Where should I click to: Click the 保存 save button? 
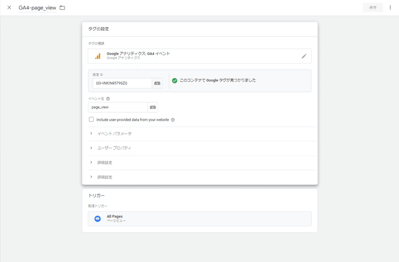coord(373,7)
